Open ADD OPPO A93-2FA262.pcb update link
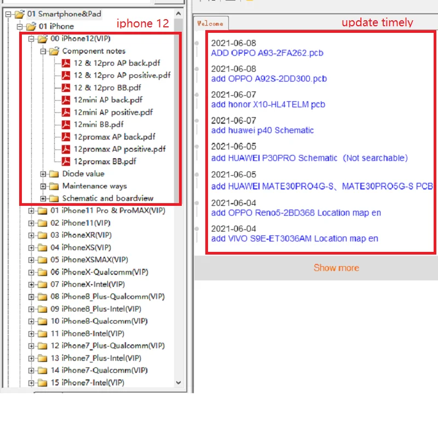Image resolution: width=438 pixels, height=438 pixels. [267, 53]
